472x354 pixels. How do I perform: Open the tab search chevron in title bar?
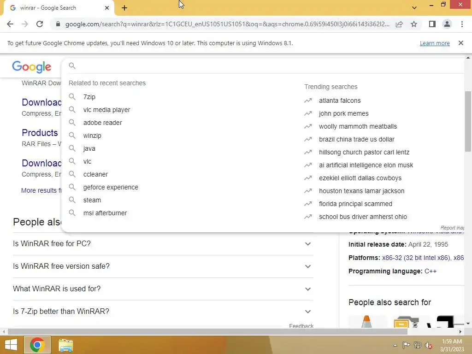tap(414, 8)
